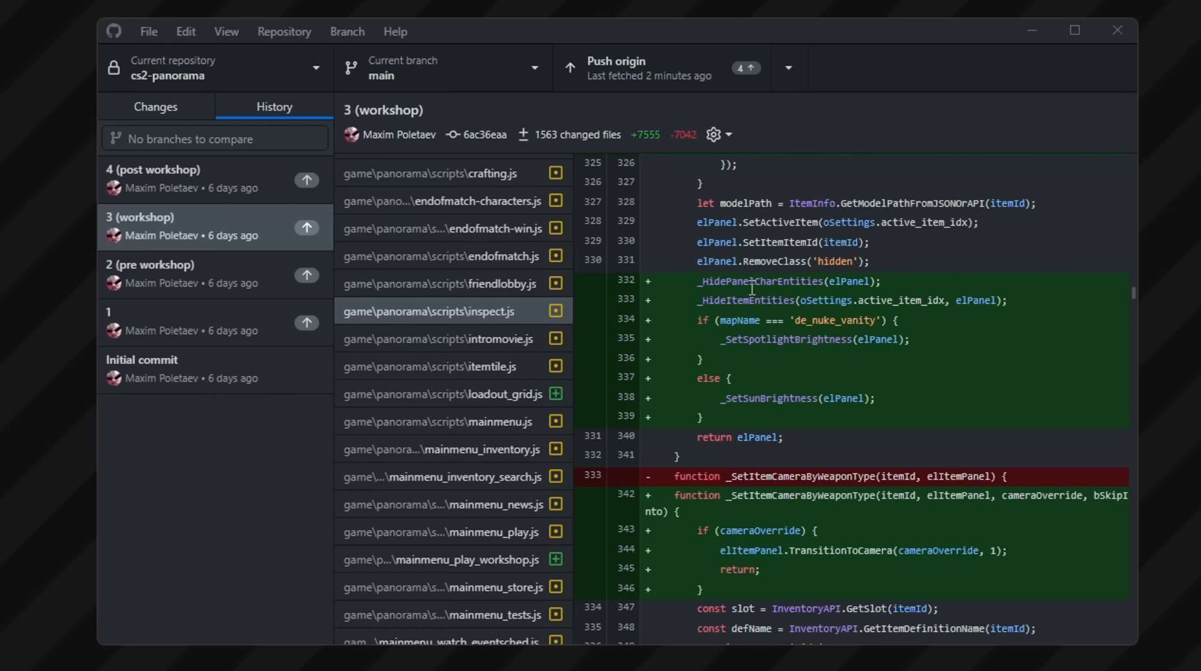
Task: Open endofmatch-characters.js file
Action: 453,201
